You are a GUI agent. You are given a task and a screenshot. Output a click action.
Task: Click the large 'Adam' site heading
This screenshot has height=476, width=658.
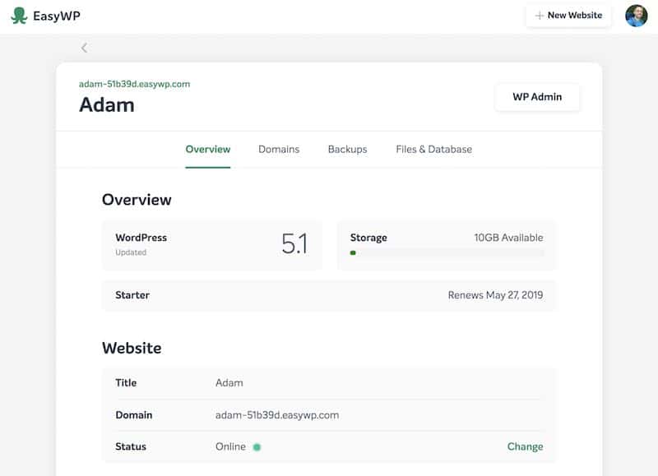tap(107, 105)
